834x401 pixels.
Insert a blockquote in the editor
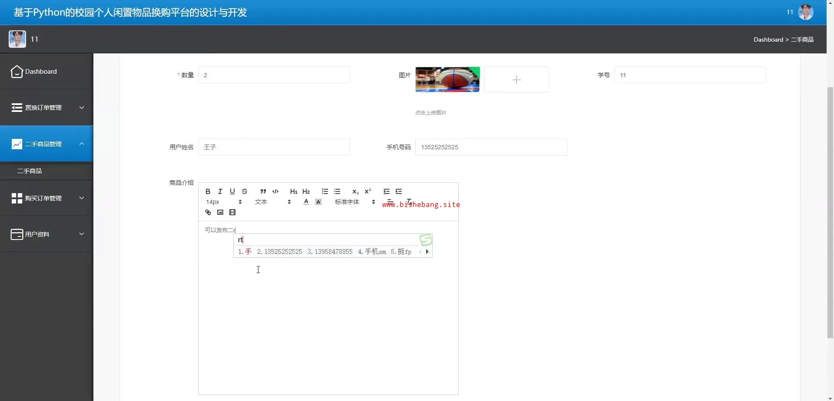263,191
